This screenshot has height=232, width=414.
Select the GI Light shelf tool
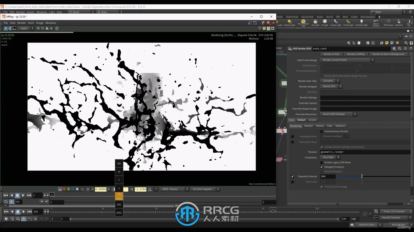pyautogui.click(x=324, y=23)
